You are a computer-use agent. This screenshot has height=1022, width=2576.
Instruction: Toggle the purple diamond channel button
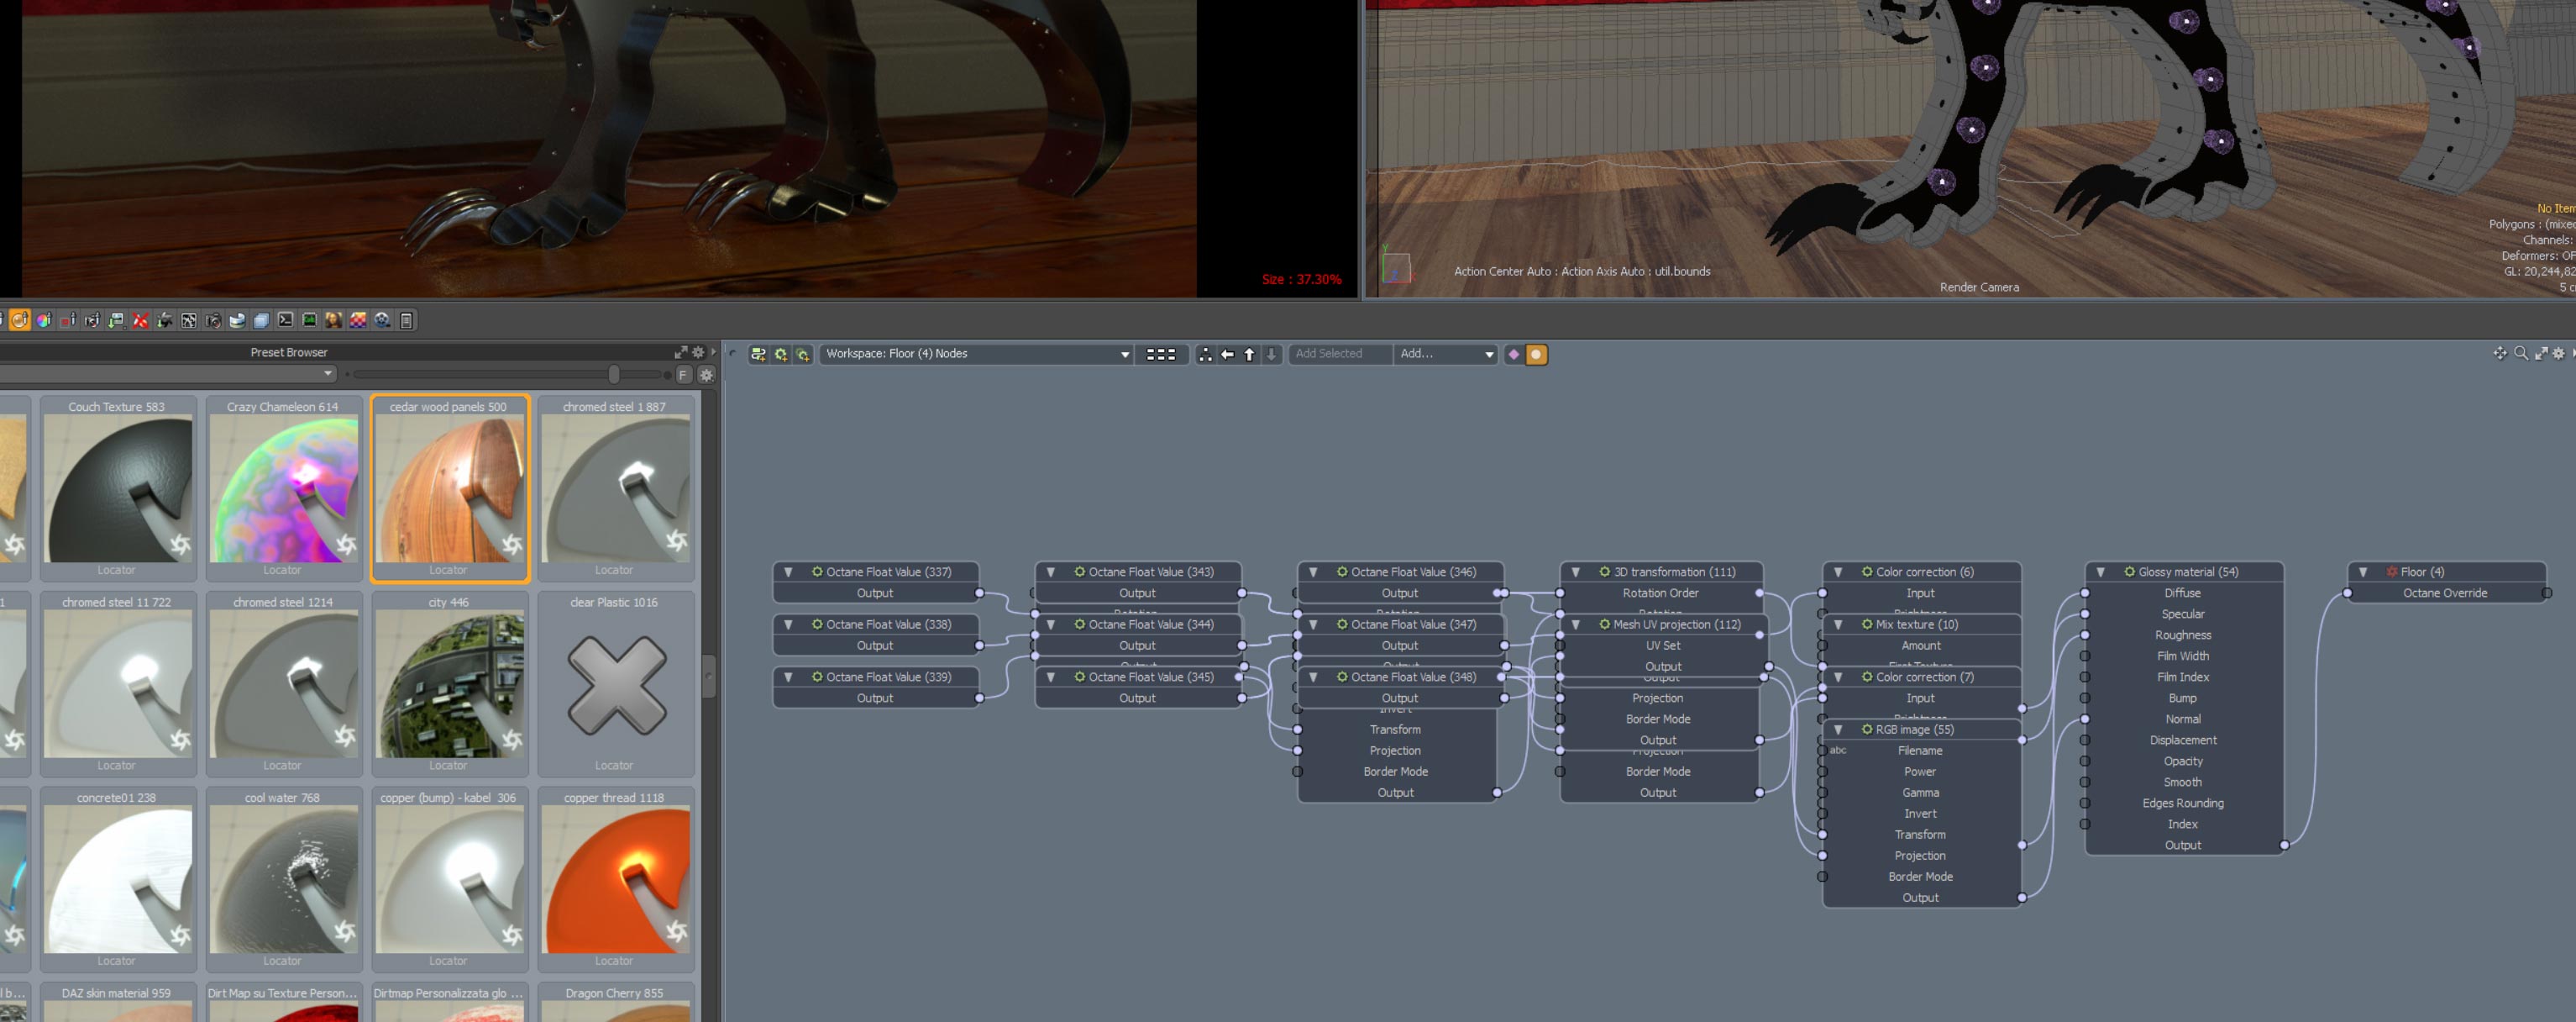[1514, 355]
